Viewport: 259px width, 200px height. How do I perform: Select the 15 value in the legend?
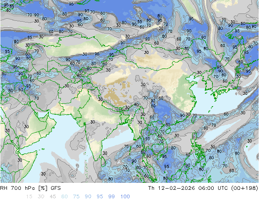click(x=29, y=197)
